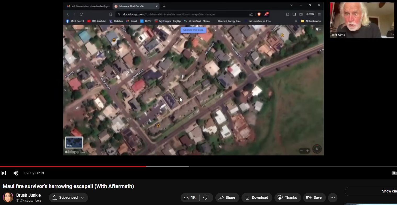Click the reload page icon

pos(81,14)
